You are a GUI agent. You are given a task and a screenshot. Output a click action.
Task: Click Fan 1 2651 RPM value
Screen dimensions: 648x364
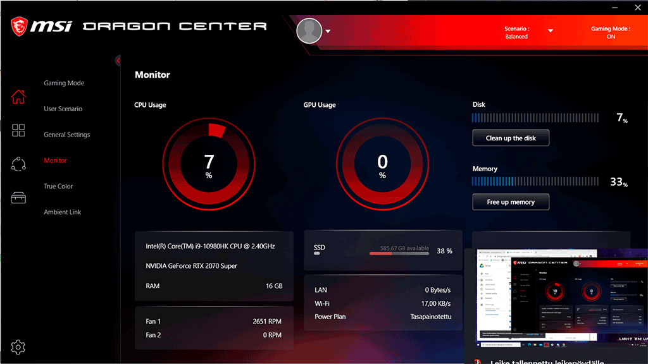pyautogui.click(x=267, y=322)
